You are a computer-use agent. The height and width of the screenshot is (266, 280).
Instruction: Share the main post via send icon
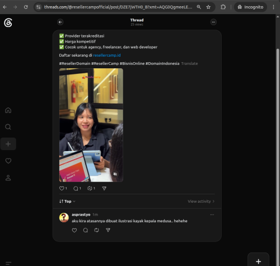click(x=104, y=189)
